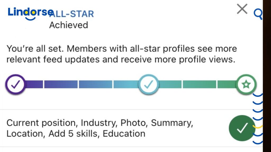
Task: Click the sixth progress bar segment
Action: [x=199, y=84]
